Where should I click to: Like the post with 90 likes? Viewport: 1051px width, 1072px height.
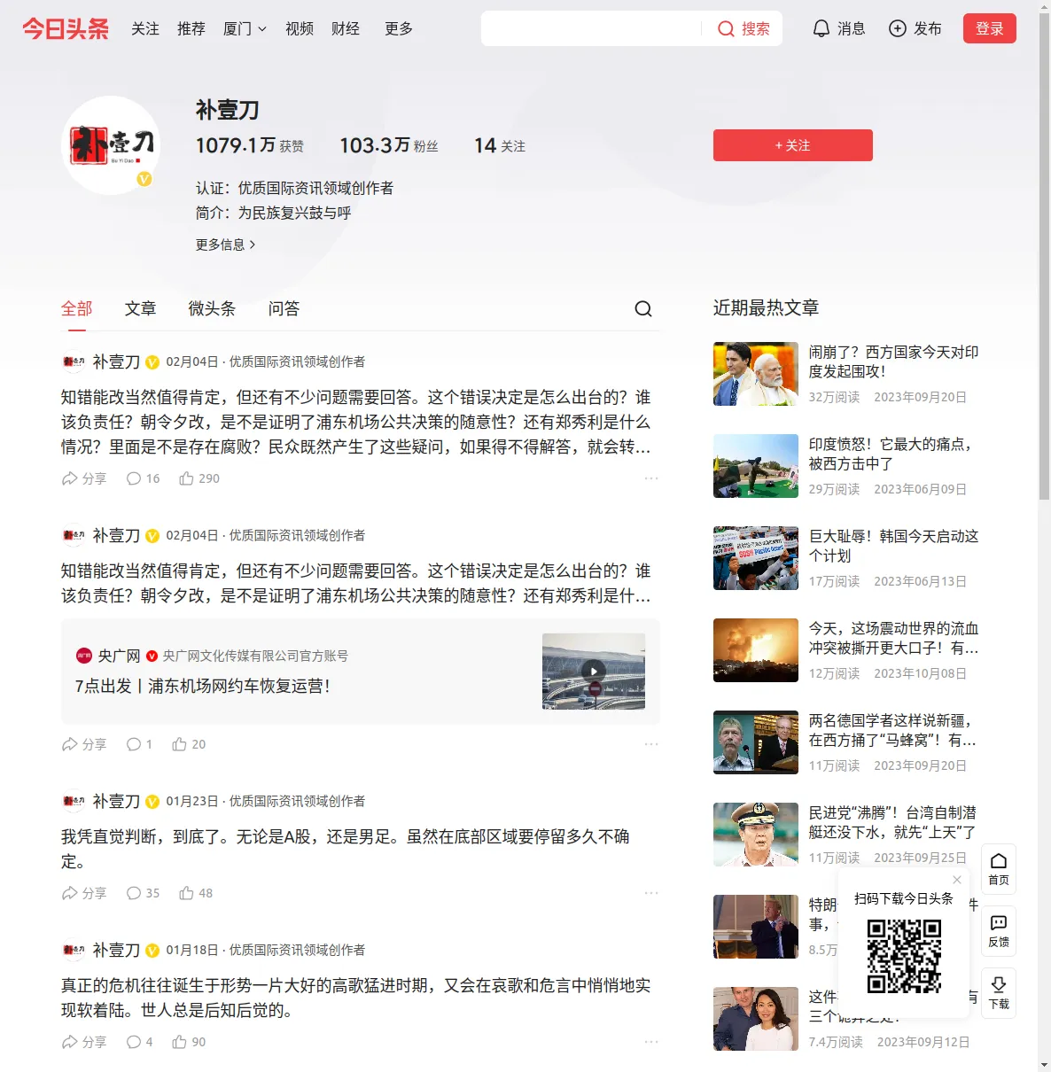pyautogui.click(x=189, y=1042)
